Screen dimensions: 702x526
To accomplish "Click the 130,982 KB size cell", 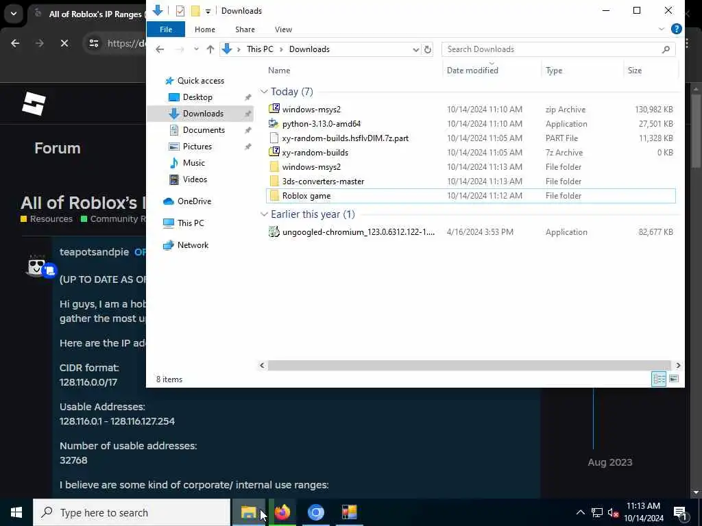I will [x=653, y=109].
